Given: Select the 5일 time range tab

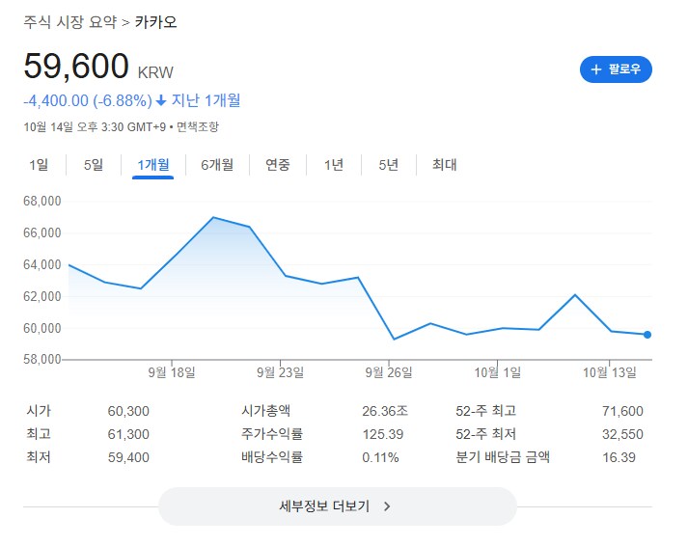Looking at the screenshot, I should [94, 165].
